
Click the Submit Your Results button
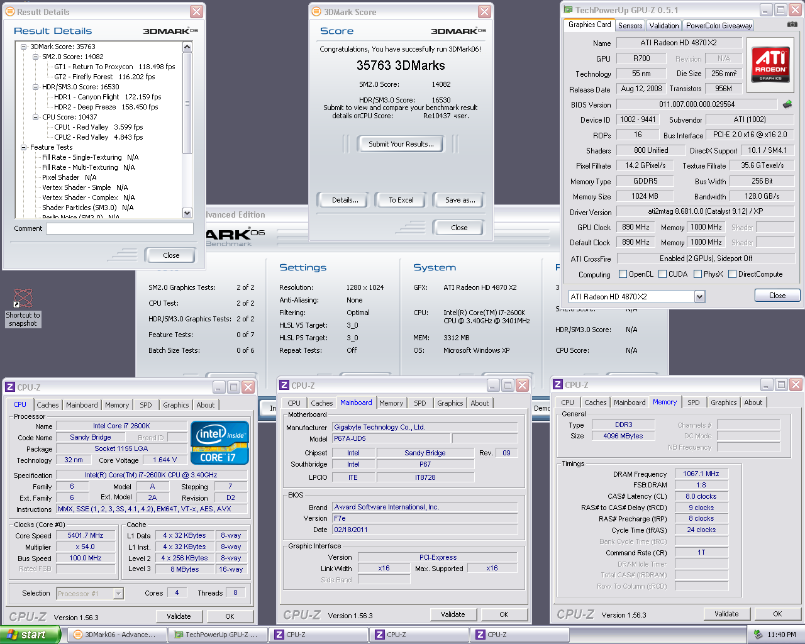pos(401,144)
